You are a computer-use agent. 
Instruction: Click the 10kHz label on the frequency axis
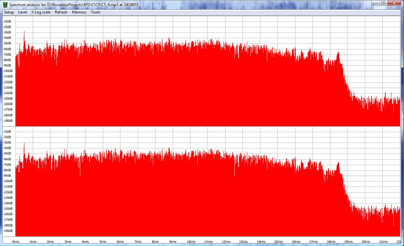[x=191, y=242]
